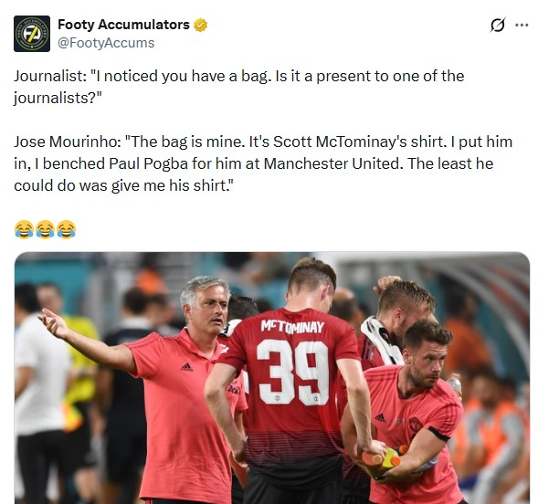Viewport: 538px width, 504px height.
Task: Open the Footy Accumulators display name link
Action: 123,25
